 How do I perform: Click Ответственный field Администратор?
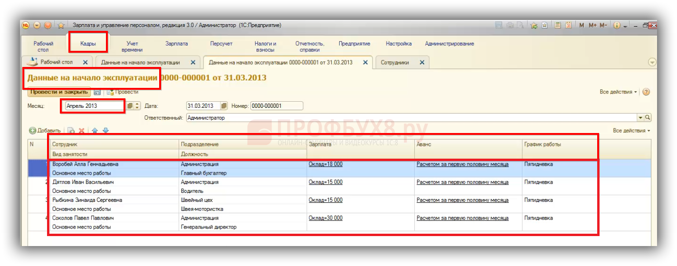pyautogui.click(x=411, y=117)
